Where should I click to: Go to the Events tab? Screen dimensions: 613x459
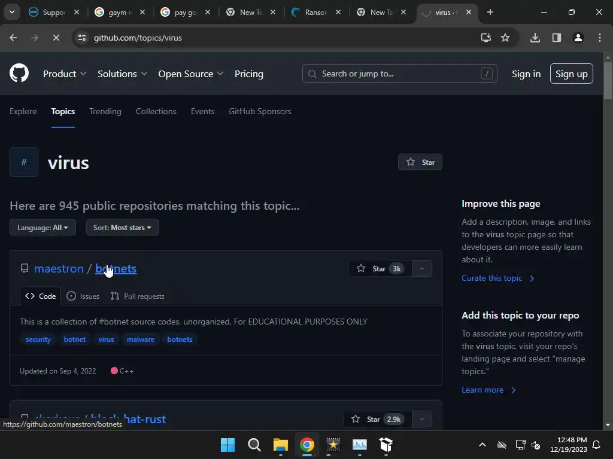pos(202,111)
